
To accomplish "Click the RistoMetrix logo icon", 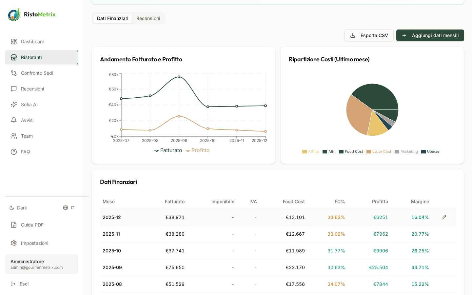I will pos(14,14).
